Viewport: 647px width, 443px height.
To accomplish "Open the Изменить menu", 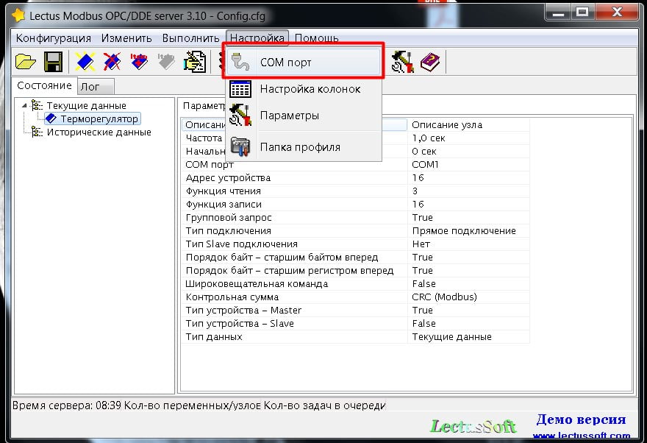I will tap(126, 38).
